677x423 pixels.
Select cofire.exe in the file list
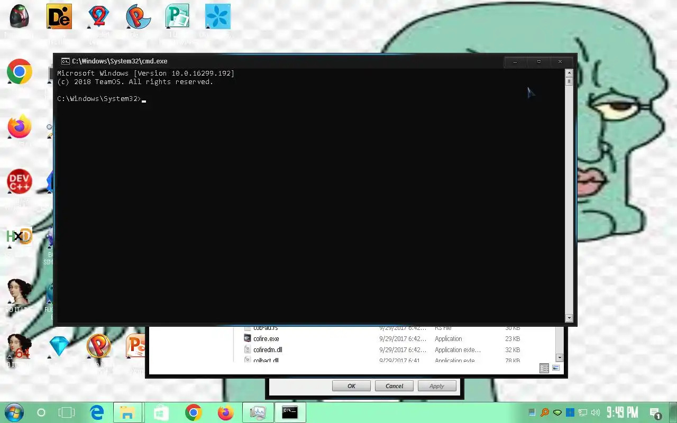266,338
